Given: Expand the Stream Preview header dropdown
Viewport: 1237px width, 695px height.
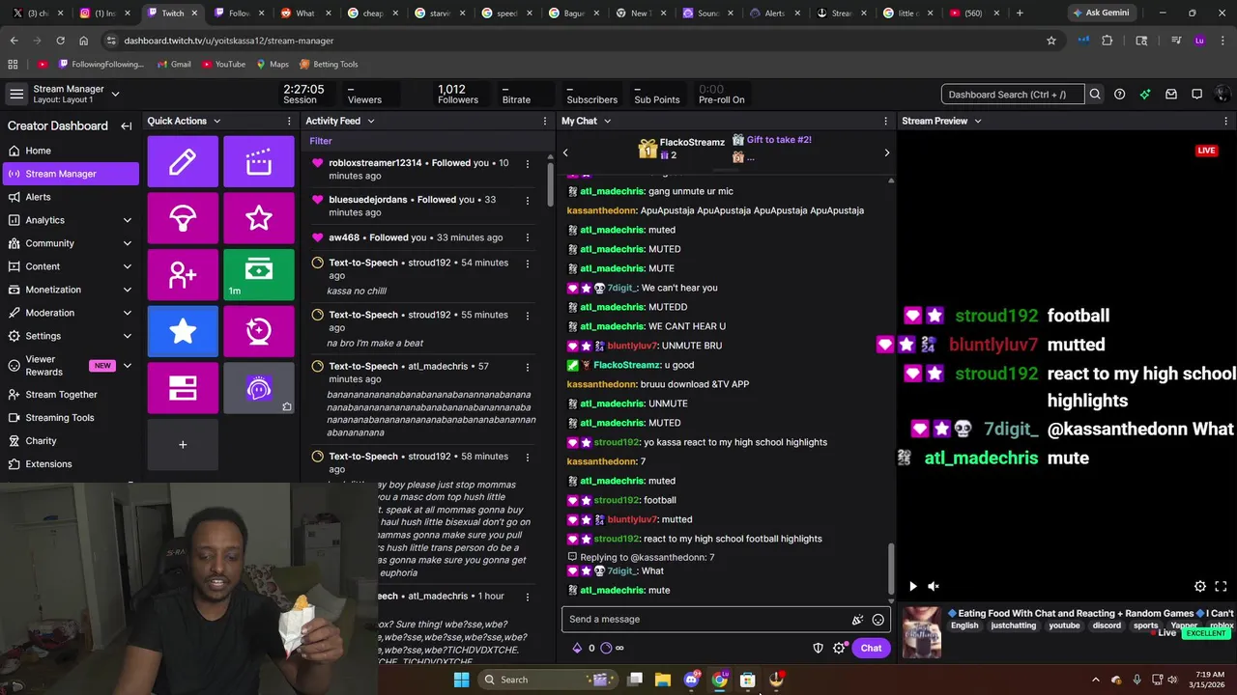Looking at the screenshot, I should (977, 121).
